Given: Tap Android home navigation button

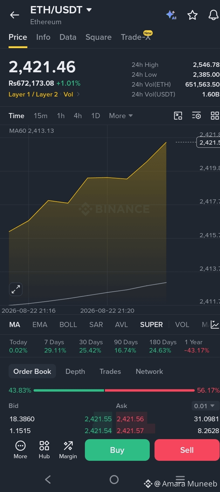Looking at the screenshot, I should (114, 479).
